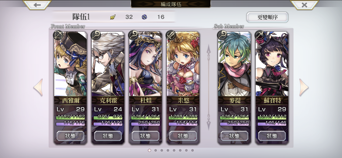Click the weapon class icon on 西雅爾's card
The height and width of the screenshot is (158, 342).
(58, 35)
